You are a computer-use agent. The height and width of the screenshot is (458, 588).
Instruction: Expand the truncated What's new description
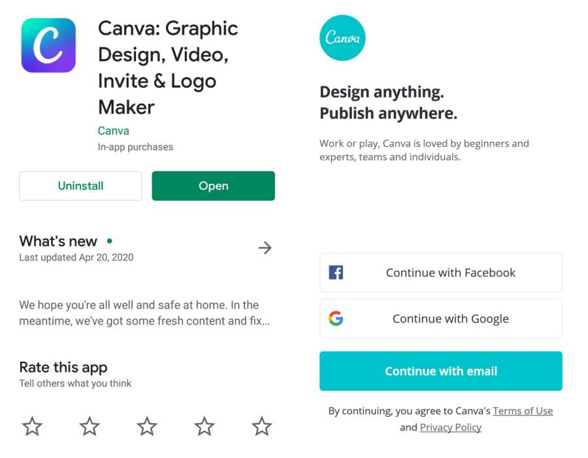point(144,313)
